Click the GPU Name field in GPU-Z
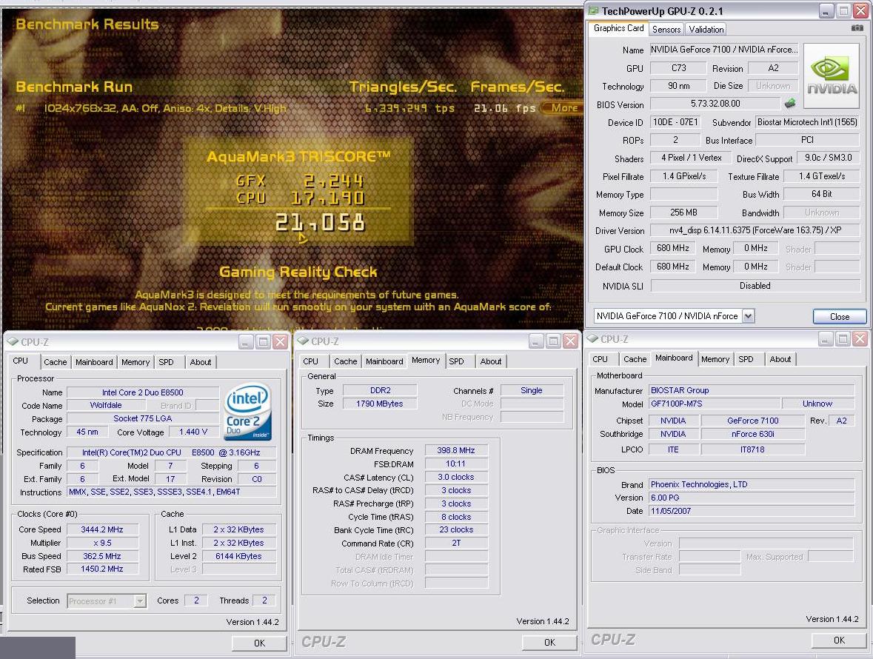The image size is (873, 659). coord(723,50)
